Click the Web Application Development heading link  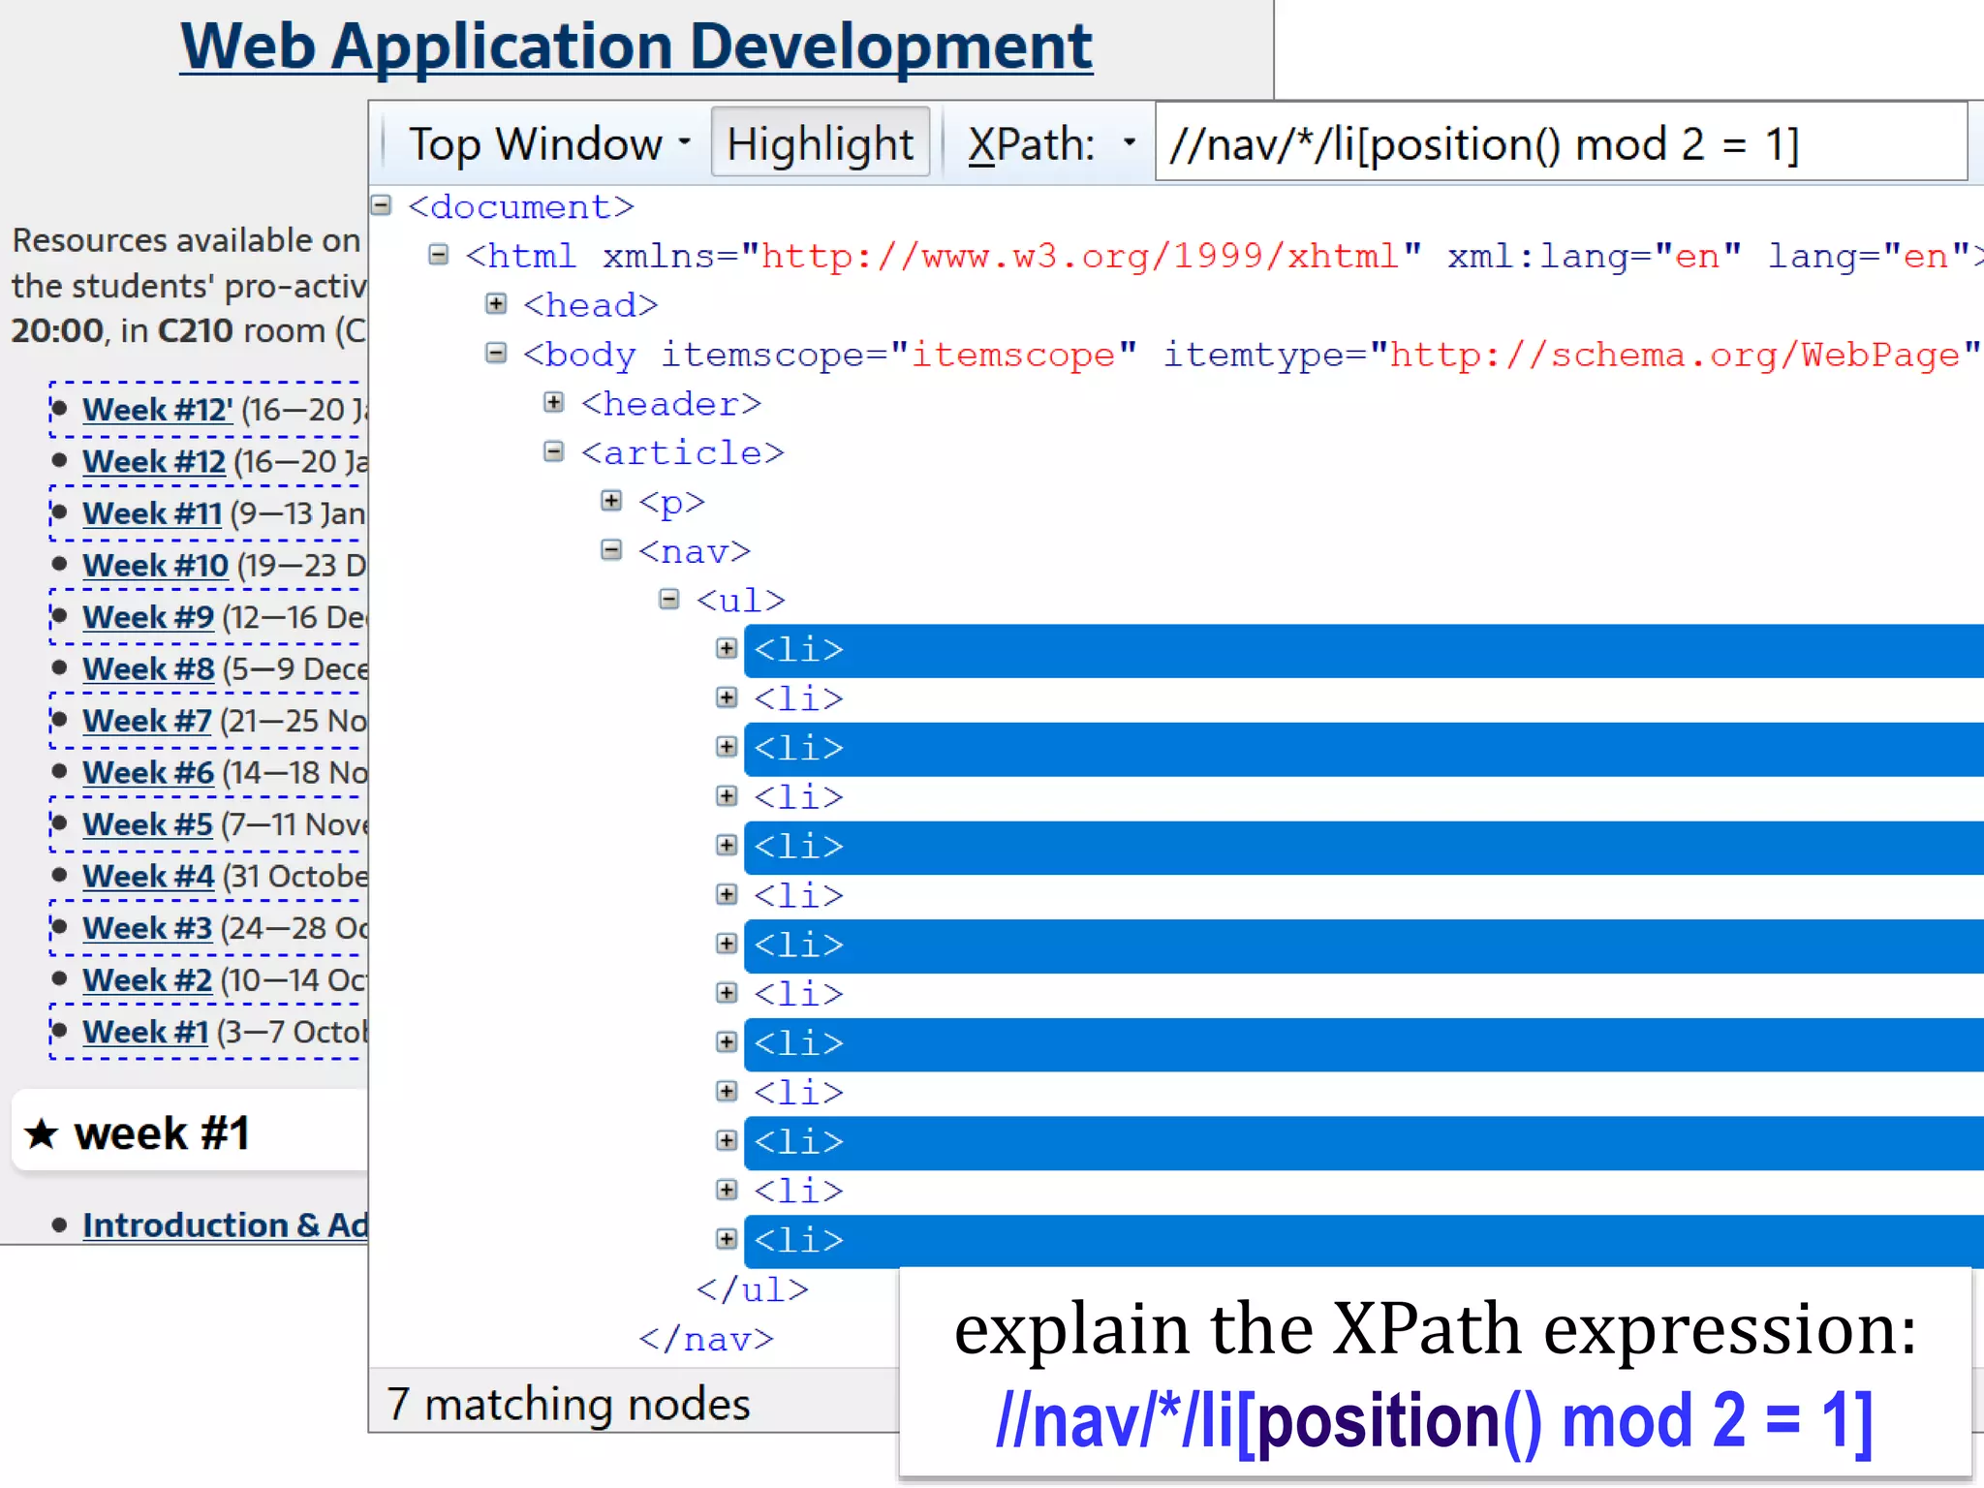[635, 46]
